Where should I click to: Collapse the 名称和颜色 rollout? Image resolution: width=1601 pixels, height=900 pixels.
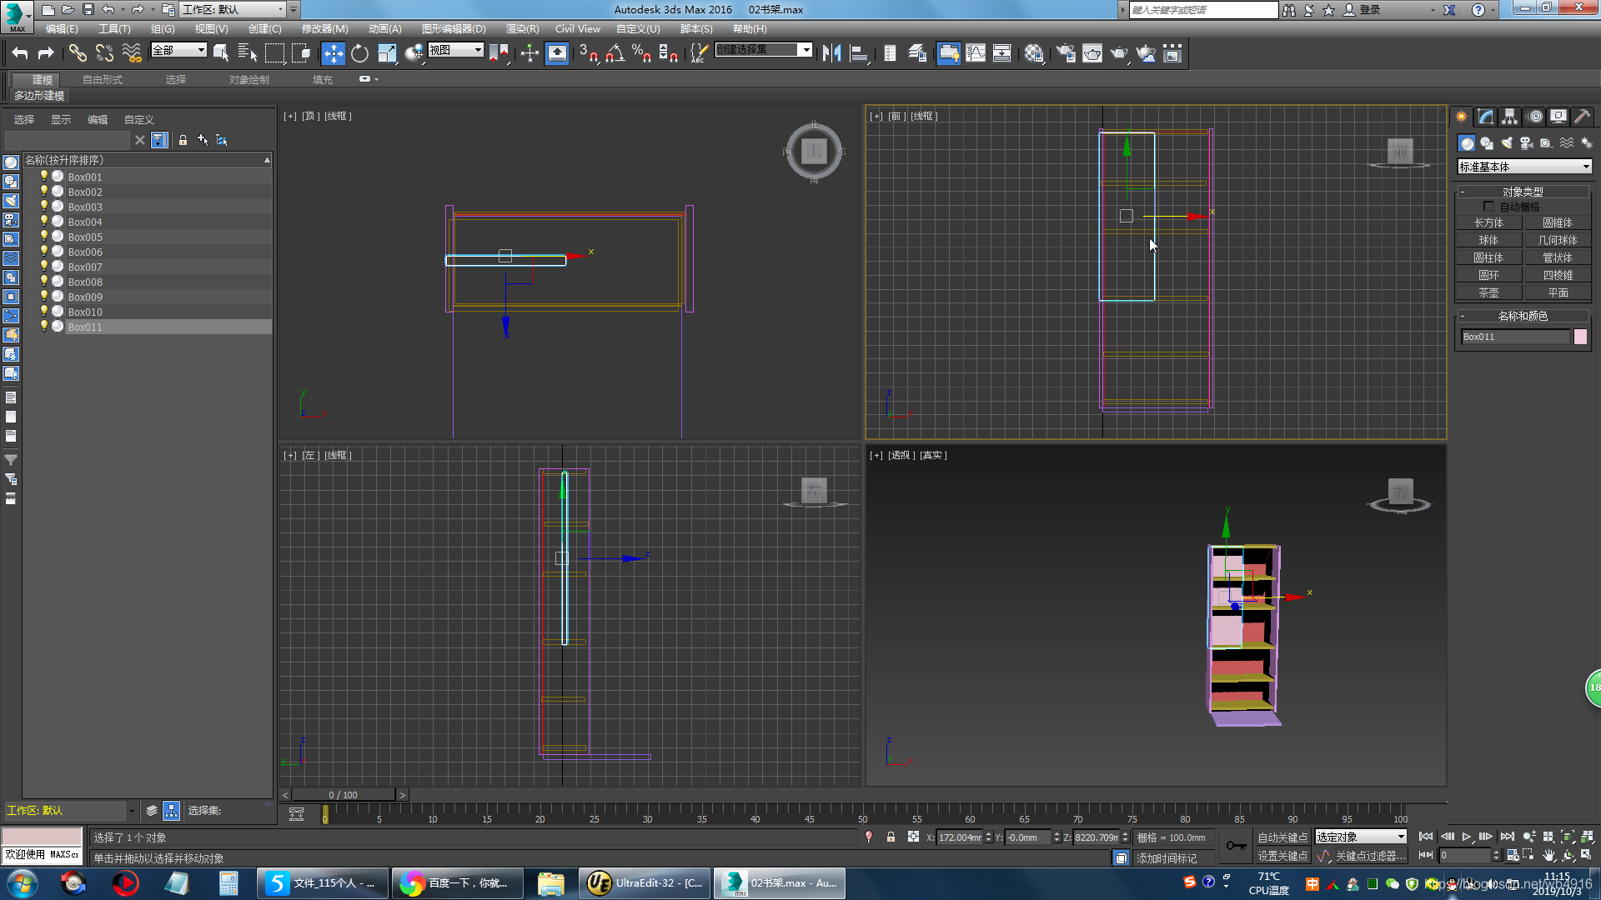(x=1523, y=316)
